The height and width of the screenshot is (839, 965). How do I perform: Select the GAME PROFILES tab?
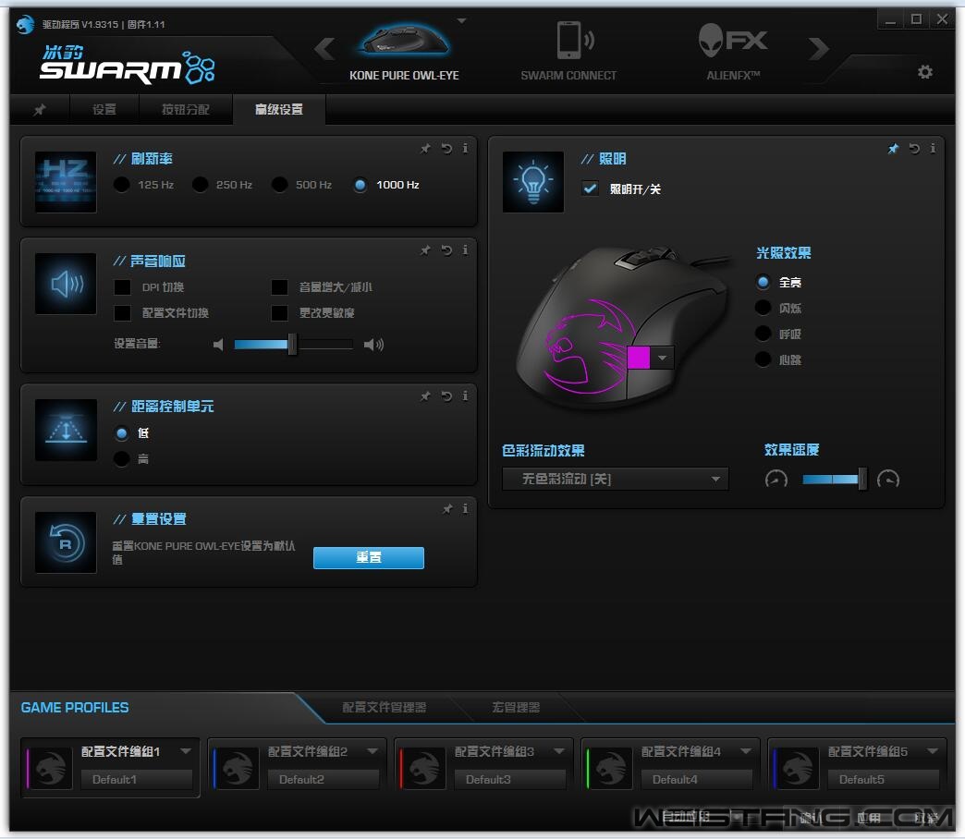click(x=75, y=708)
